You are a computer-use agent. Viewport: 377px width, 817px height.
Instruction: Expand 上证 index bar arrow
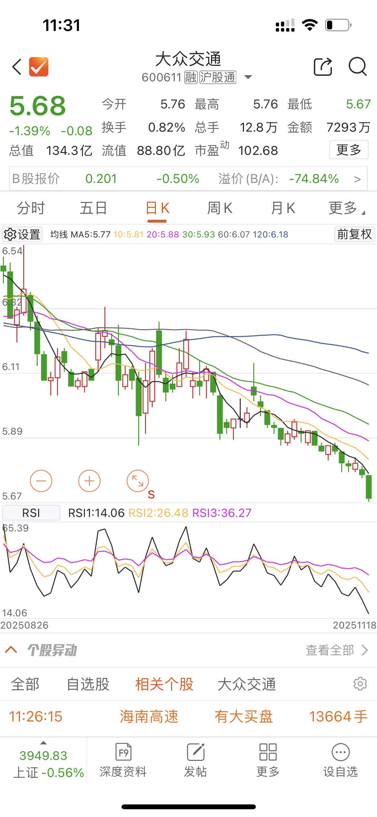(43, 742)
